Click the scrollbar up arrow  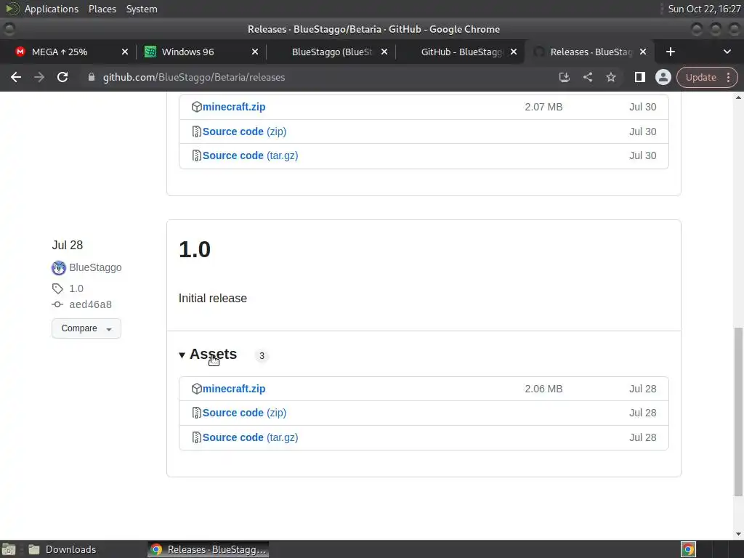pyautogui.click(x=738, y=97)
